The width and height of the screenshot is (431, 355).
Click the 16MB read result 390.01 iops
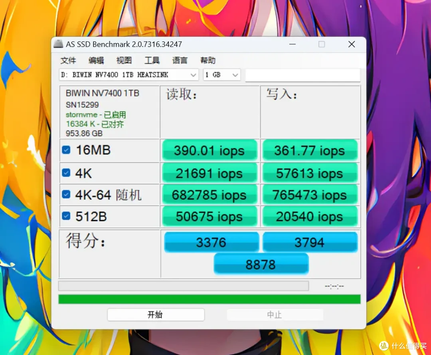tap(210, 150)
